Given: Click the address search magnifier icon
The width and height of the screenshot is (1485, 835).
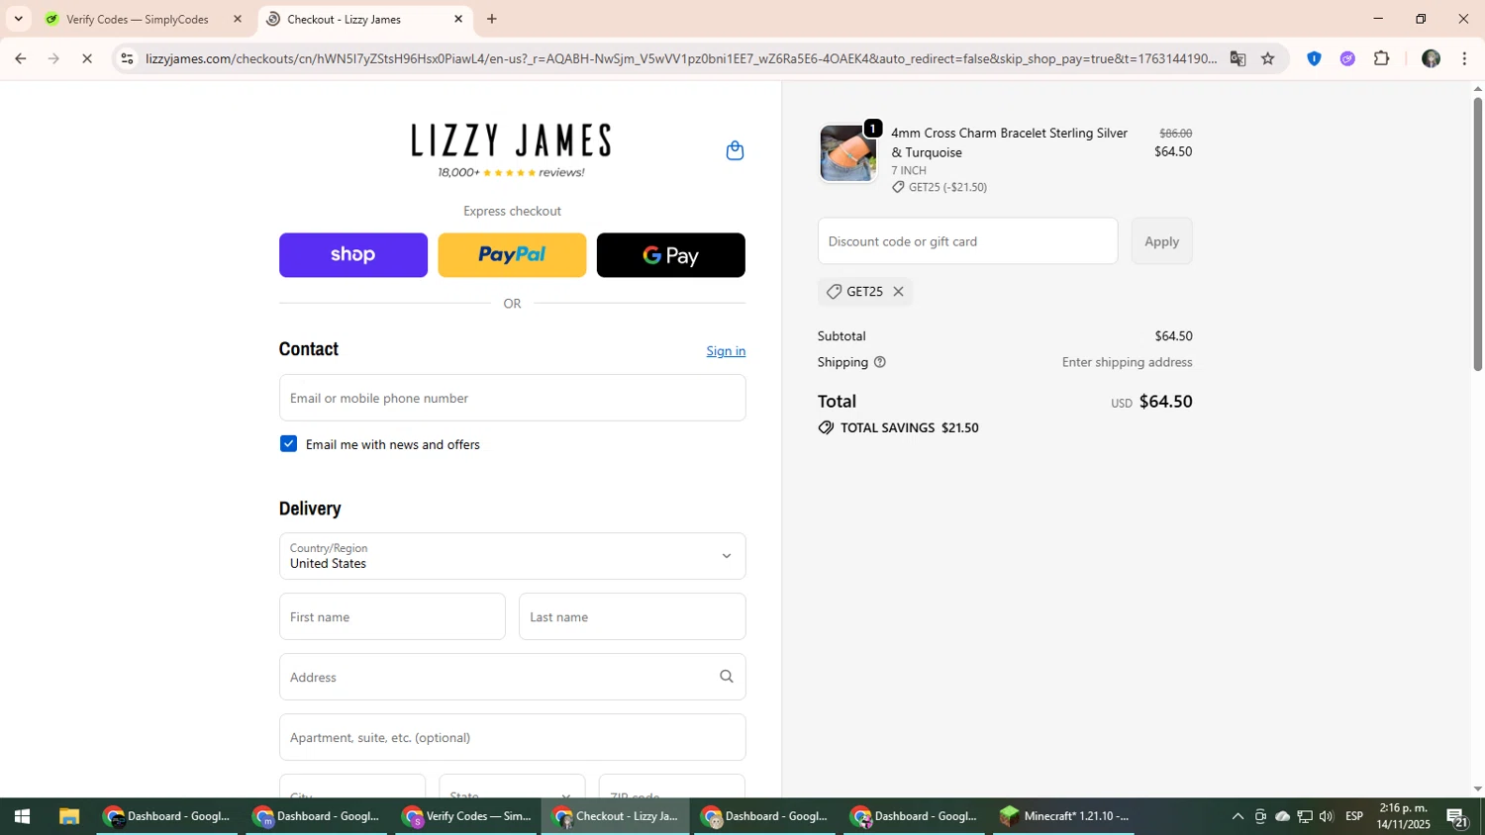Looking at the screenshot, I should (x=726, y=677).
